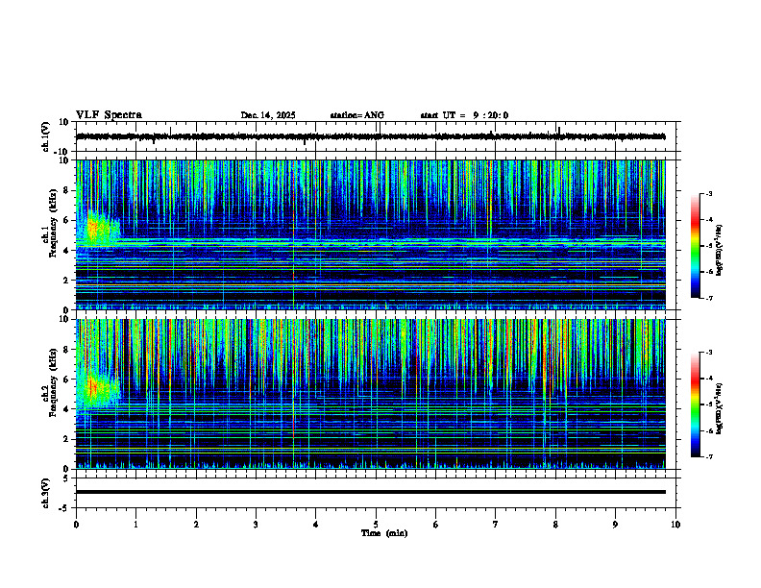Click the "start UT = 9:20:0" header text

(x=464, y=115)
